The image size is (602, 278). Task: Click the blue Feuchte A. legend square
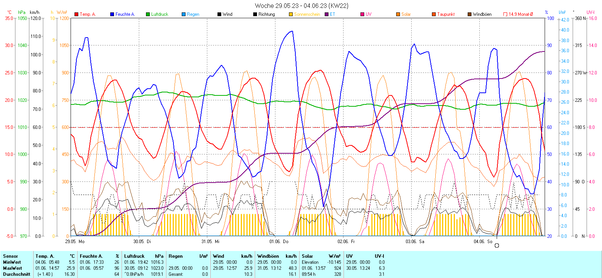click(x=112, y=14)
